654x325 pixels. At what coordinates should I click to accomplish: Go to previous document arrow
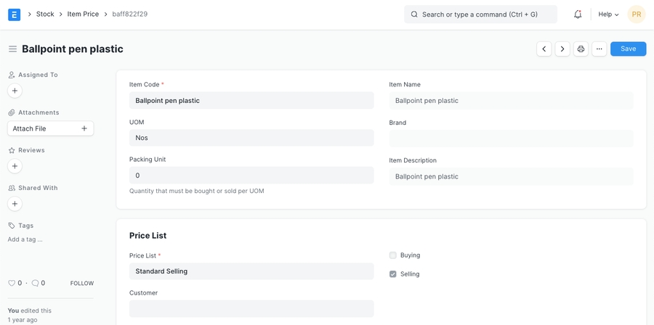544,49
